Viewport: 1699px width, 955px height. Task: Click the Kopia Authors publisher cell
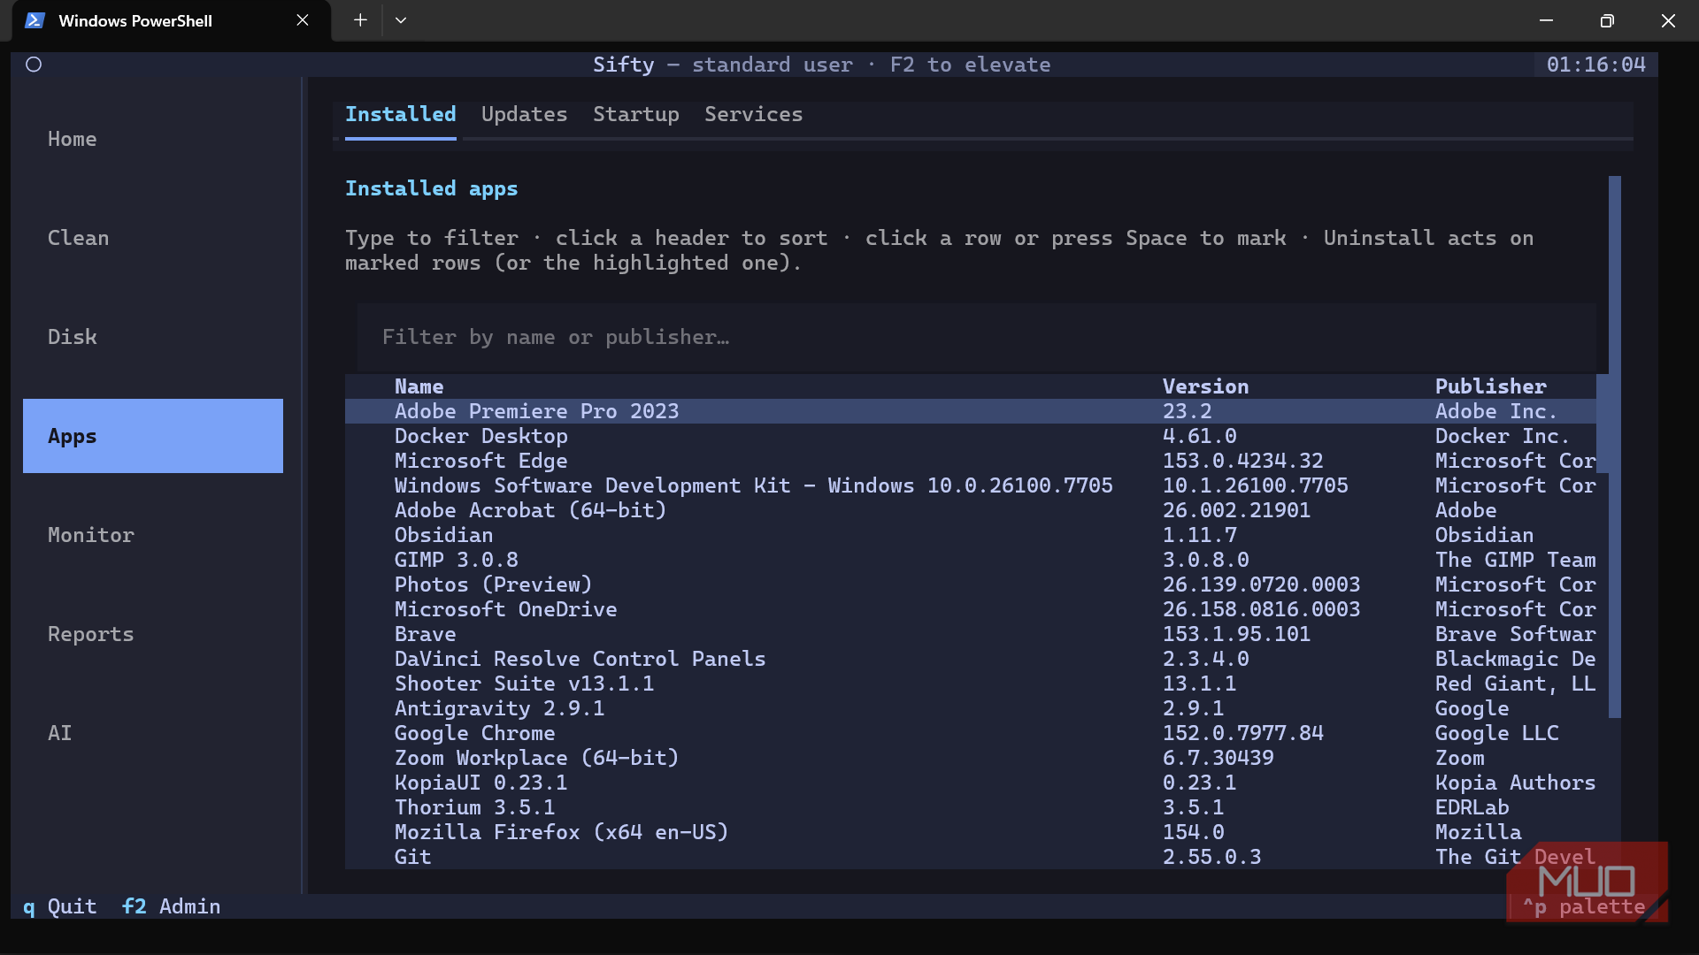pos(1515,783)
